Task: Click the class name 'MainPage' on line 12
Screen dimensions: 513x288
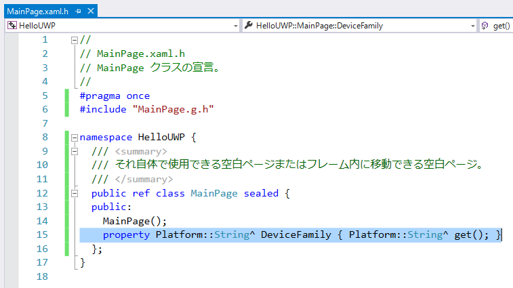Action: coord(214,193)
